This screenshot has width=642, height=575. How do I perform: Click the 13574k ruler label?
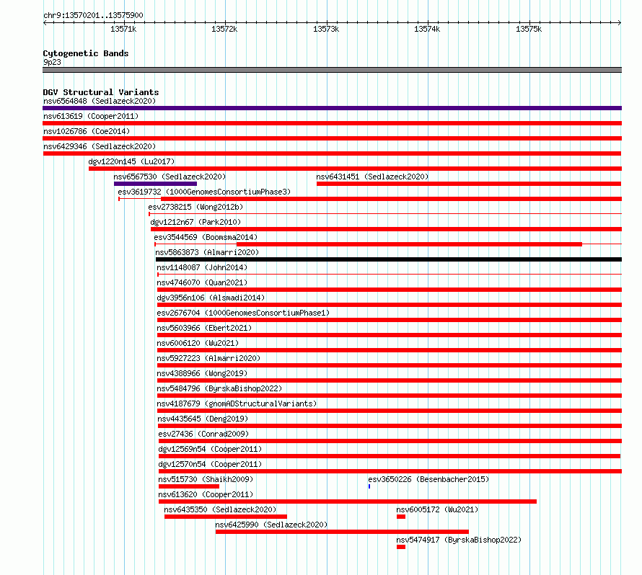[x=427, y=29]
